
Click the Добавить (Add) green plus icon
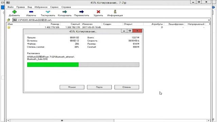[14, 12]
